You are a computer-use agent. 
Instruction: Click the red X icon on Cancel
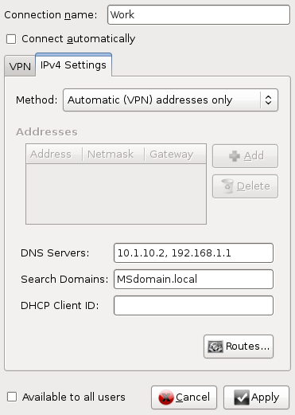(x=166, y=397)
